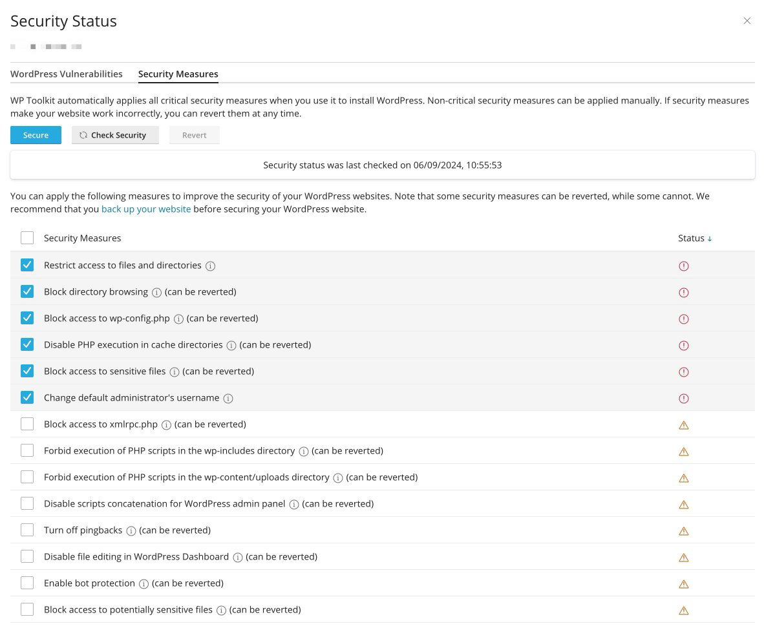Screen dimensions: 764x628
Task: Click warning triangle for Disable file editing row
Action: pyautogui.click(x=684, y=558)
